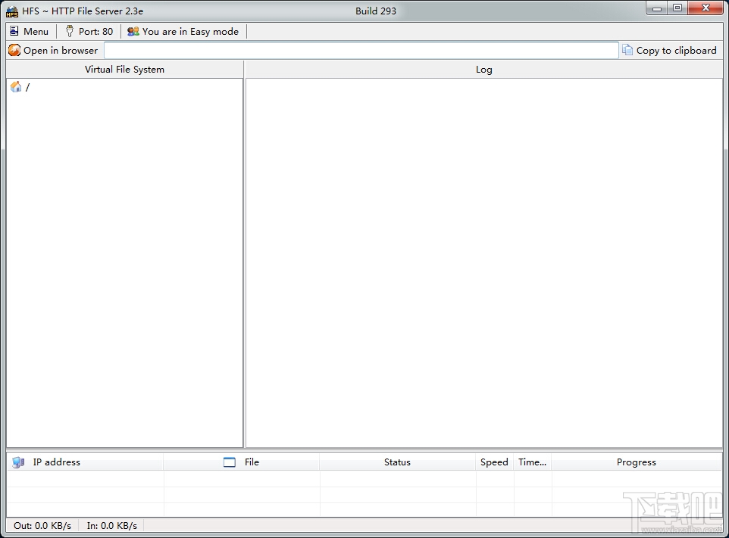The height and width of the screenshot is (538, 729).
Task: Toggle the Easy mode button
Action: (183, 31)
